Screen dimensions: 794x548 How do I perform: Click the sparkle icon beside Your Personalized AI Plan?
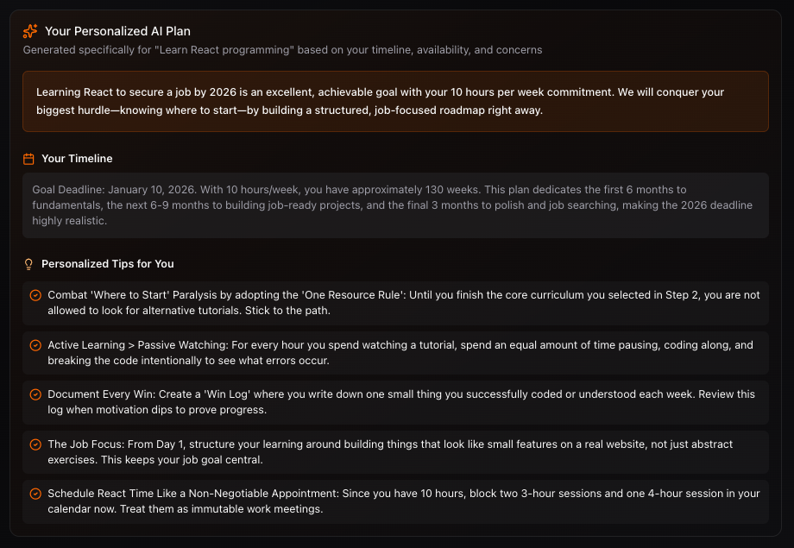point(30,31)
